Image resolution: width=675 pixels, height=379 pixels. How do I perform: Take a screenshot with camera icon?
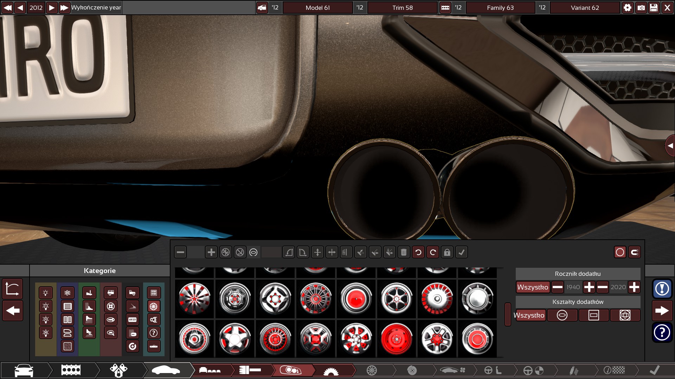[641, 8]
